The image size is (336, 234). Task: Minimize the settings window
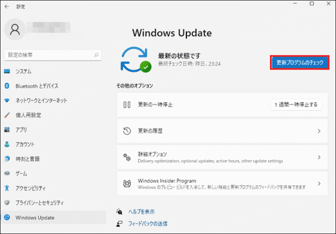295,4
